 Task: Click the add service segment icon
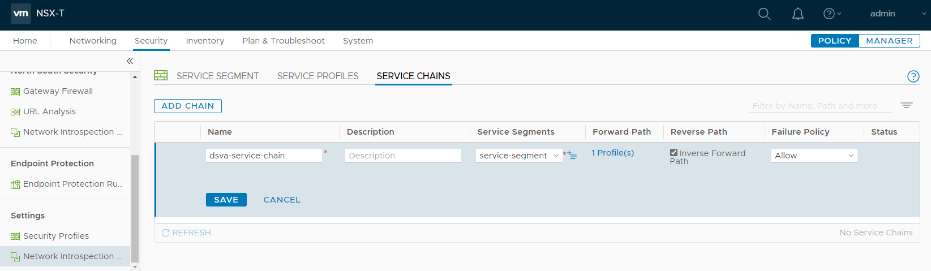pyautogui.click(x=572, y=156)
